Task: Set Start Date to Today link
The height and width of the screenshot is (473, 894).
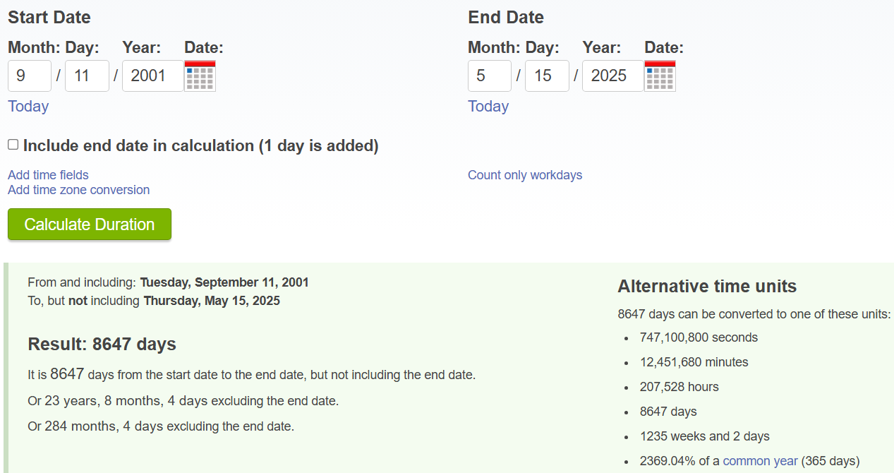Action: [x=28, y=107]
